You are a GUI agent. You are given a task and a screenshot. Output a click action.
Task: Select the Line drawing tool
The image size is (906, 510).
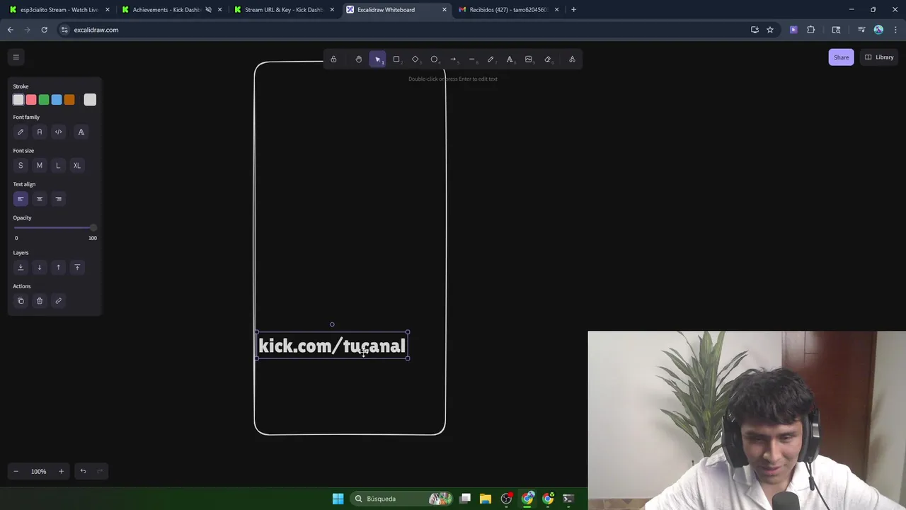tap(472, 59)
